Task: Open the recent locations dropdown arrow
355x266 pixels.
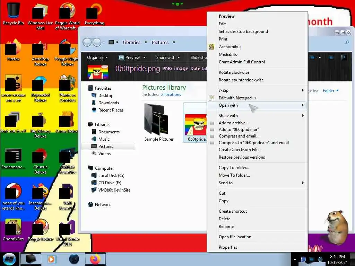Action: 104,42
